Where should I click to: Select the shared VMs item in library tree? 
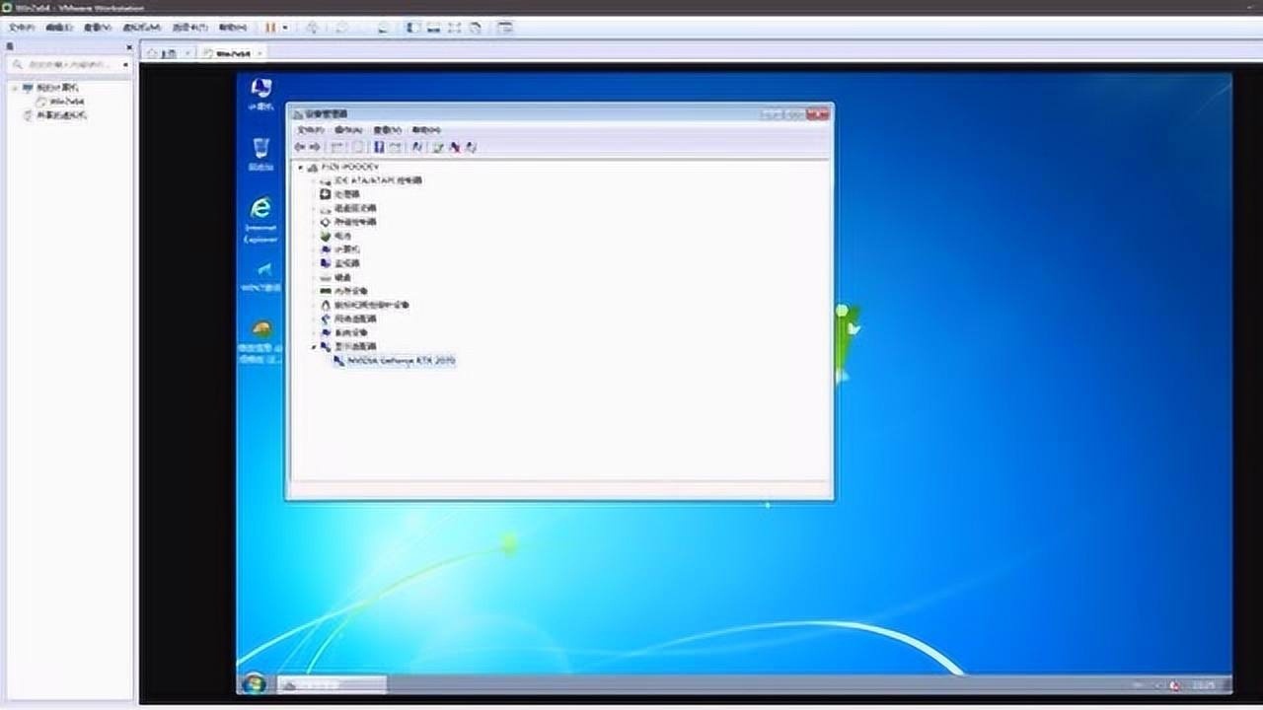[x=61, y=114]
